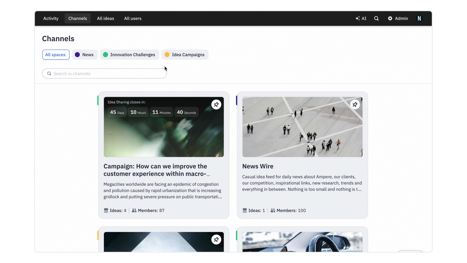The width and height of the screenshot is (467, 263).
Task: Click the '11 Minutes' countdown box
Action: point(162,112)
